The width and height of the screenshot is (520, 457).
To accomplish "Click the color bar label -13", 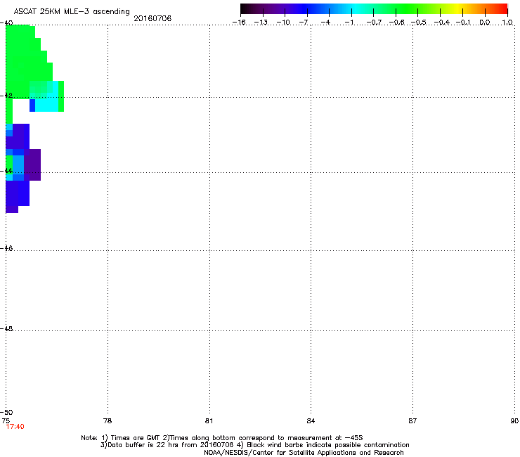I will (x=261, y=22).
